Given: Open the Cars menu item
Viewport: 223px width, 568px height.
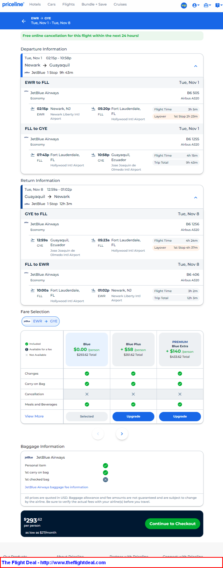Looking at the screenshot, I should point(52,4).
